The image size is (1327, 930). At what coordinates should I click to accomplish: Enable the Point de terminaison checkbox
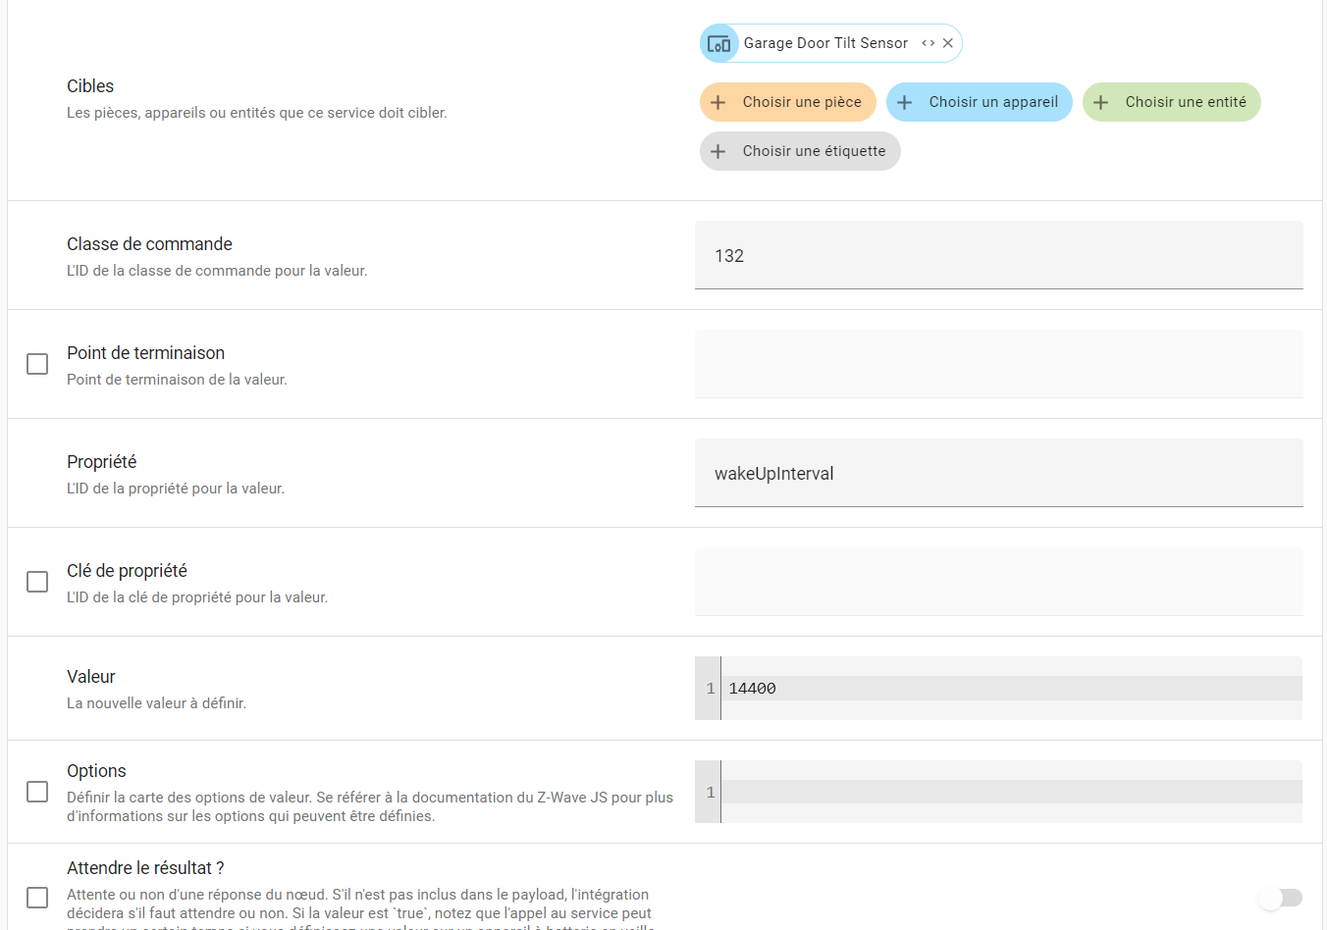click(x=37, y=364)
